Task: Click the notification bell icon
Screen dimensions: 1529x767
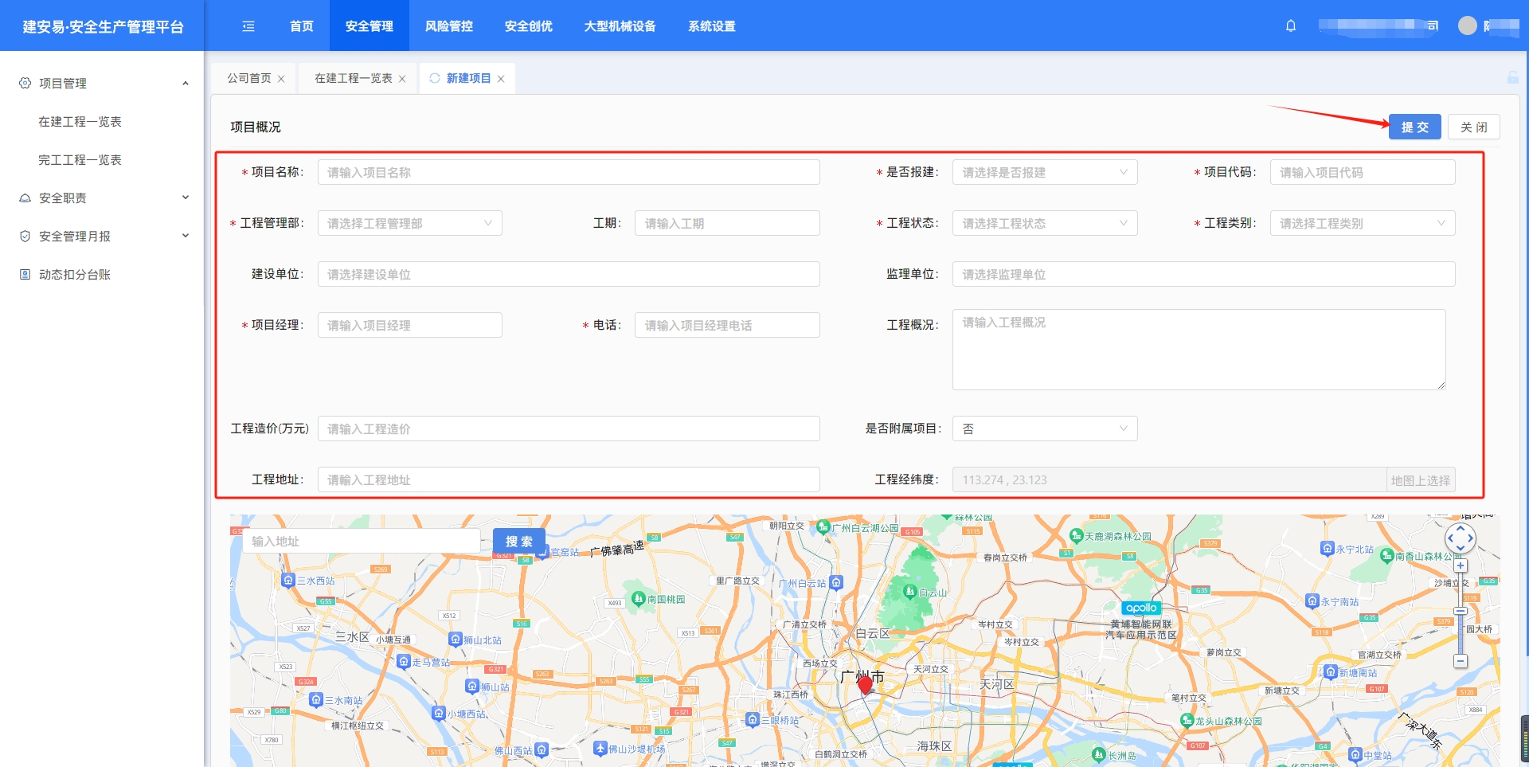Action: pyautogui.click(x=1291, y=26)
